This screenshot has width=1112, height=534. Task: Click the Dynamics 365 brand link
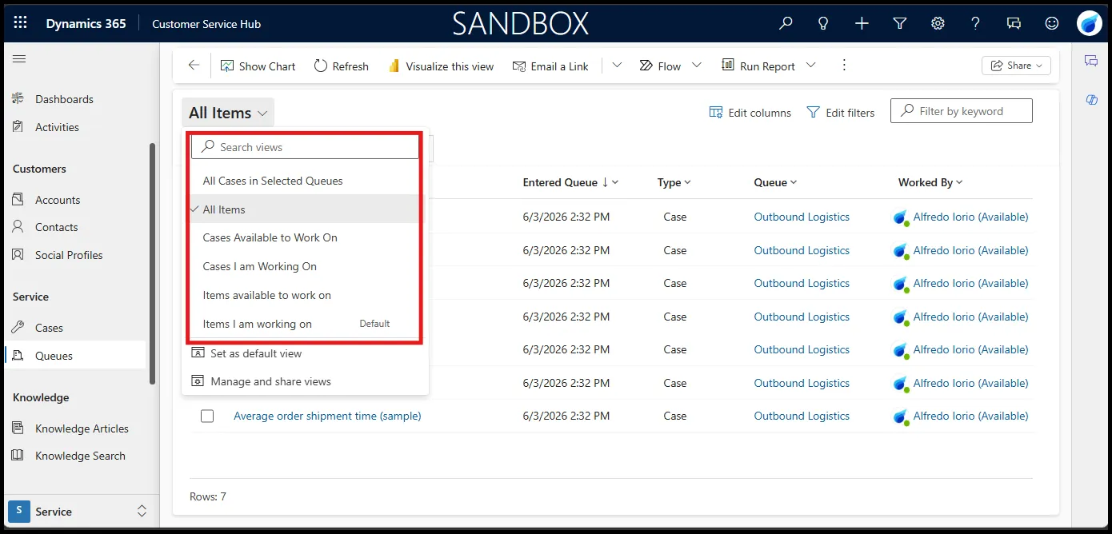[86, 24]
